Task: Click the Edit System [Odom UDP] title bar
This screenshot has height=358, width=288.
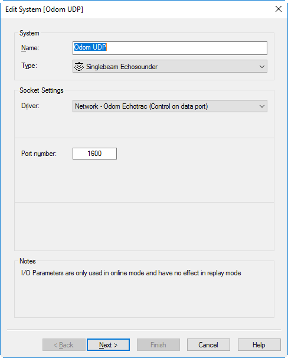Action: click(x=44, y=9)
